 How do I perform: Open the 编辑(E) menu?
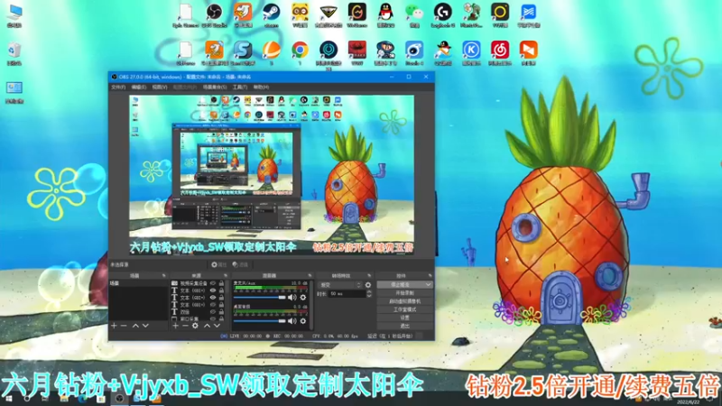coord(139,87)
